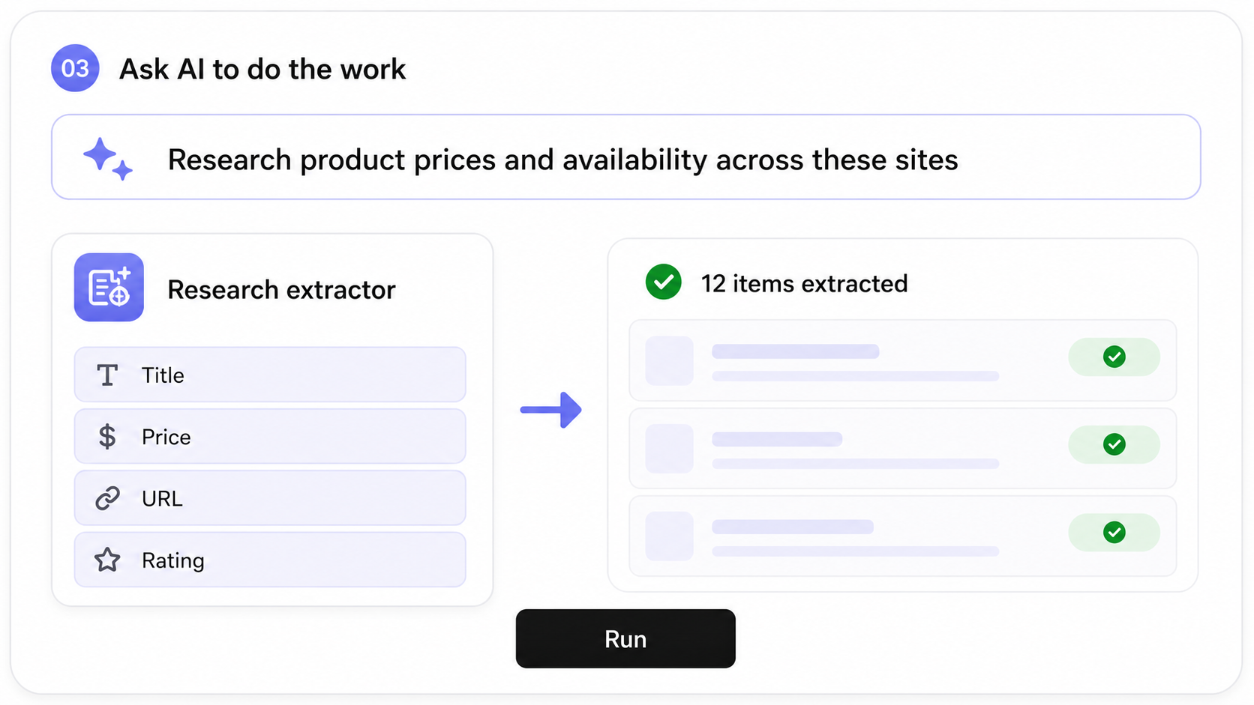Click the blue right arrow icon
This screenshot has height=705, width=1254.
coord(551,410)
